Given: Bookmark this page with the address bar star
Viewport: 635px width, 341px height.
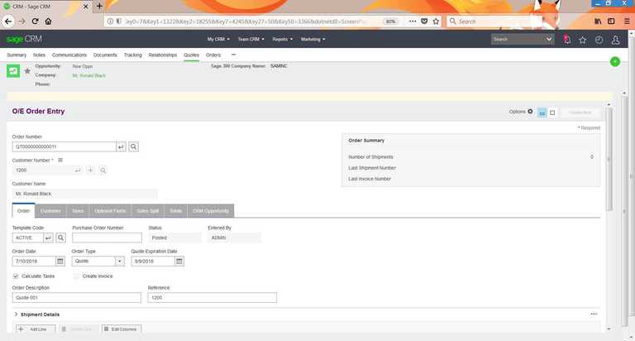Looking at the screenshot, I should (436, 21).
